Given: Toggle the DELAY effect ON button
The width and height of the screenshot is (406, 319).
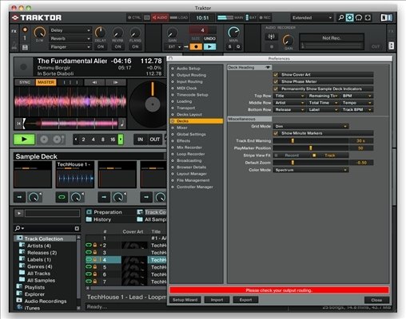Looking at the screenshot, I should 101,47.
